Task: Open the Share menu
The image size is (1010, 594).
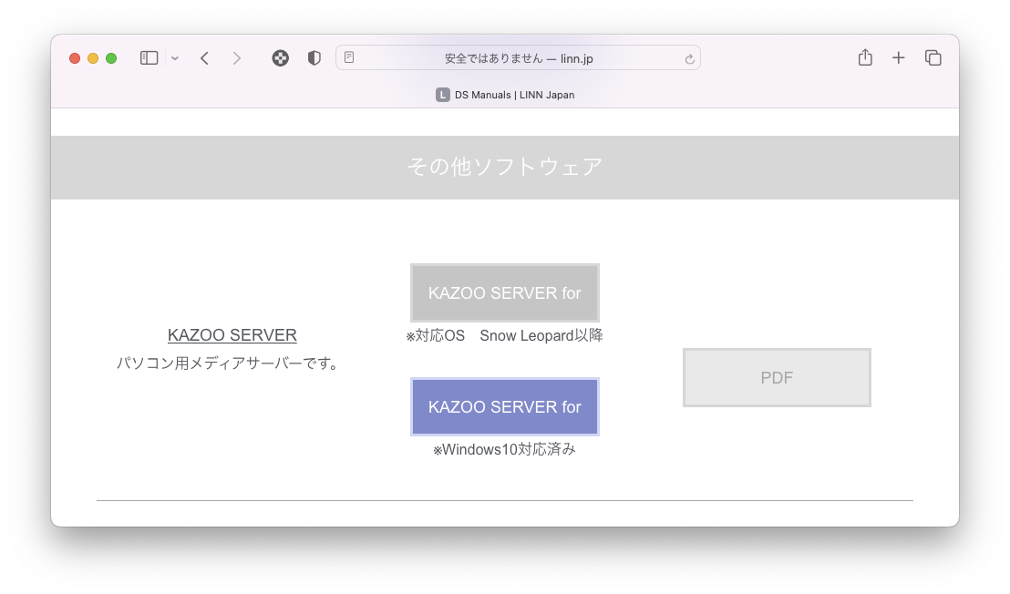Action: pyautogui.click(x=865, y=57)
